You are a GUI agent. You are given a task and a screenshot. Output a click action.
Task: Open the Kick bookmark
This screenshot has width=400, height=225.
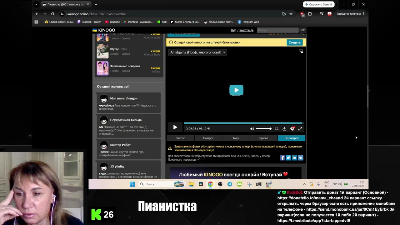coord(162,22)
